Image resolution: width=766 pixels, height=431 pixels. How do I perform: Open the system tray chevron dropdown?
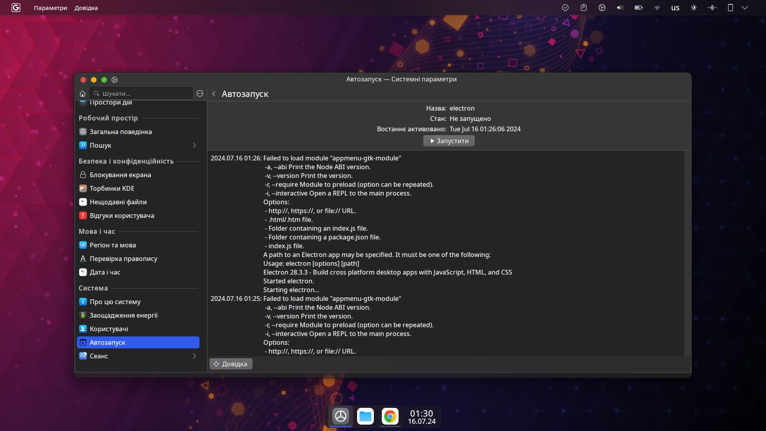745,7
